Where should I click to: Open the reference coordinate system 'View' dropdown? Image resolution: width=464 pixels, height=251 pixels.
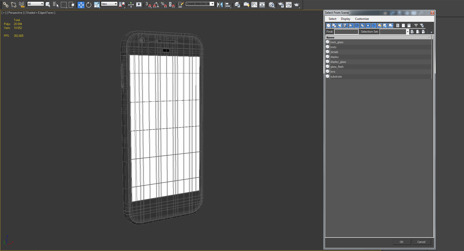click(x=109, y=4)
